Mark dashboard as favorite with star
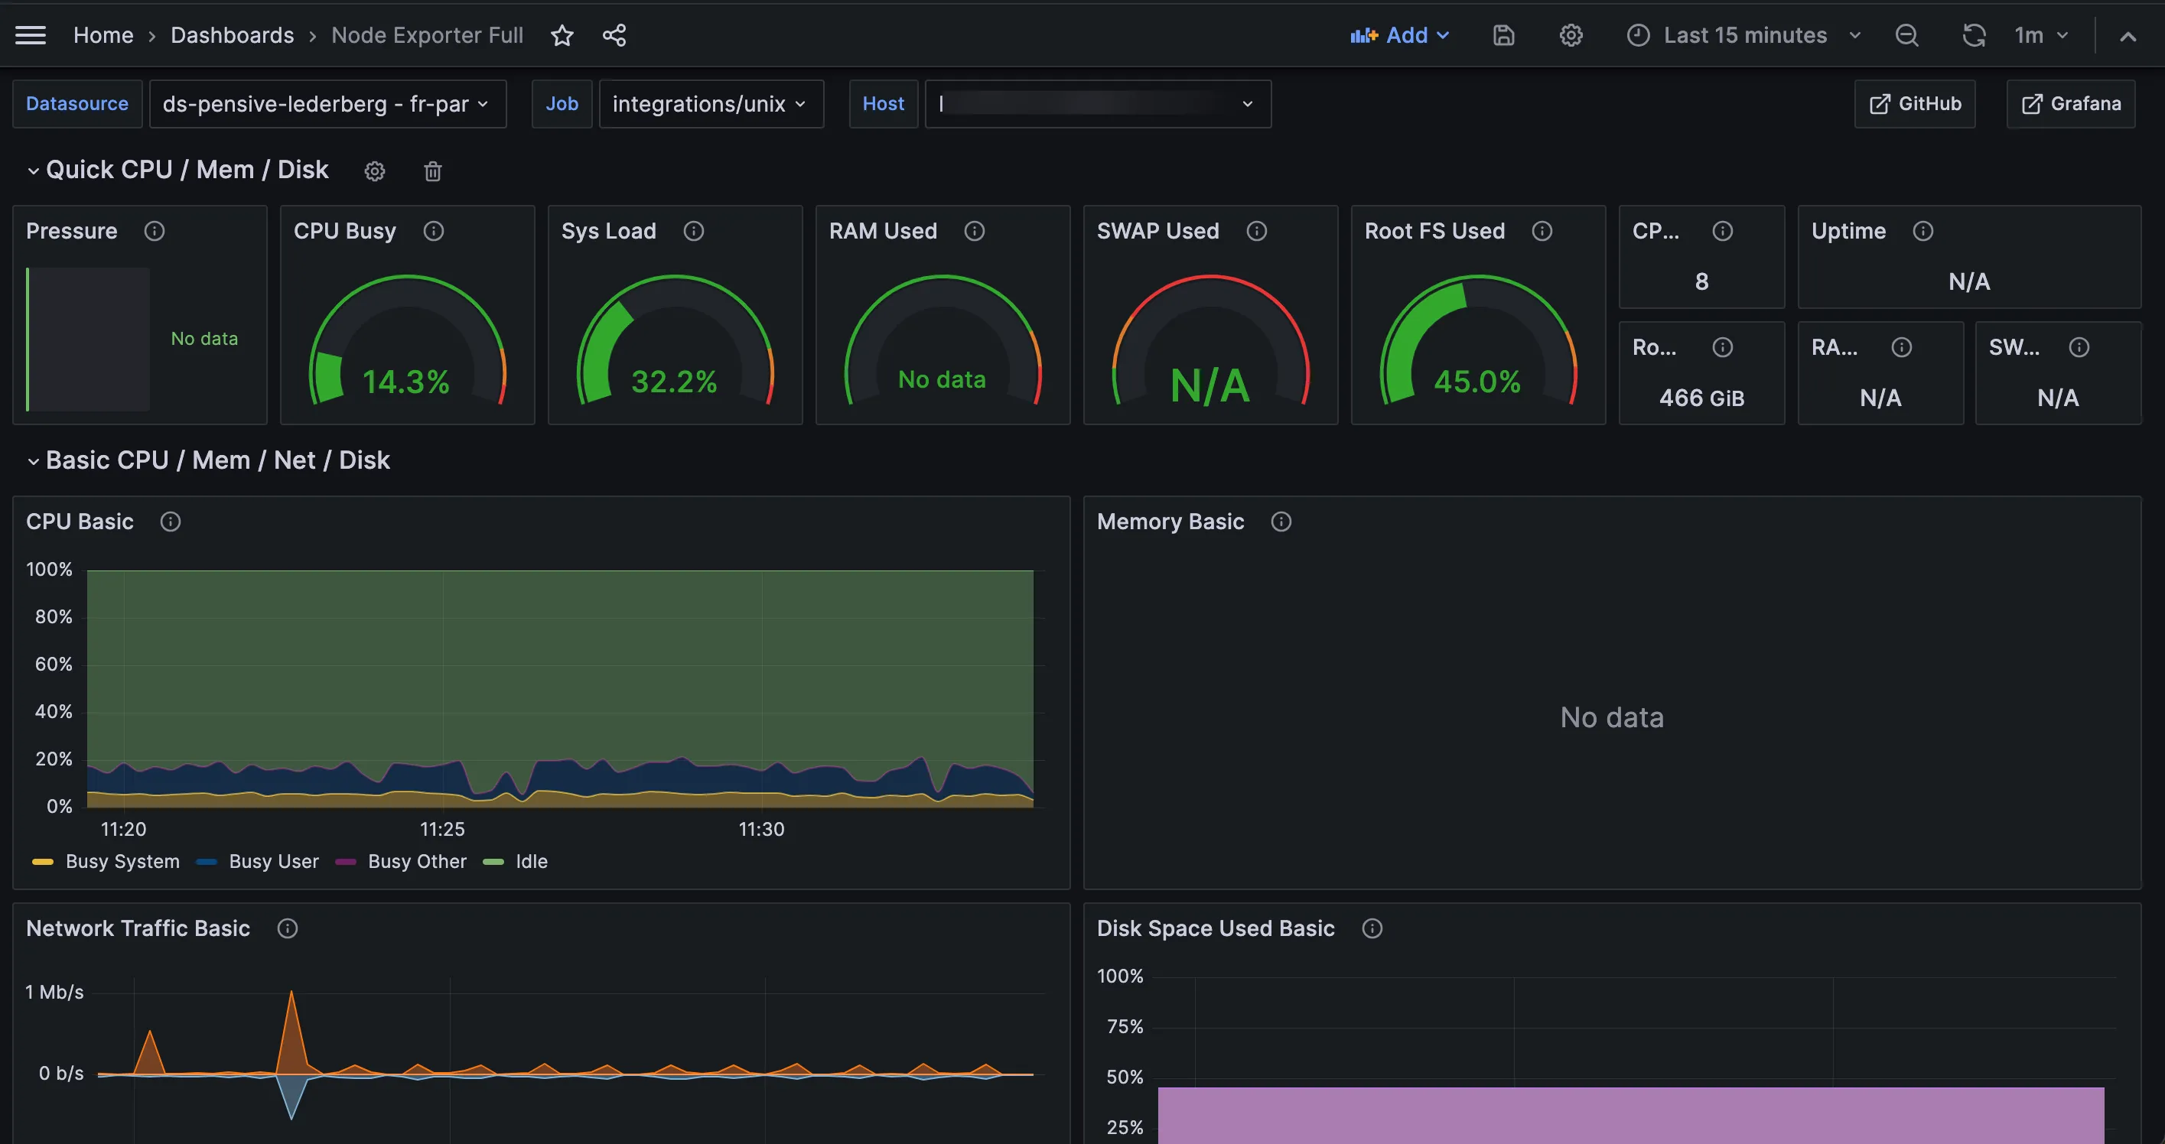 click(x=562, y=35)
